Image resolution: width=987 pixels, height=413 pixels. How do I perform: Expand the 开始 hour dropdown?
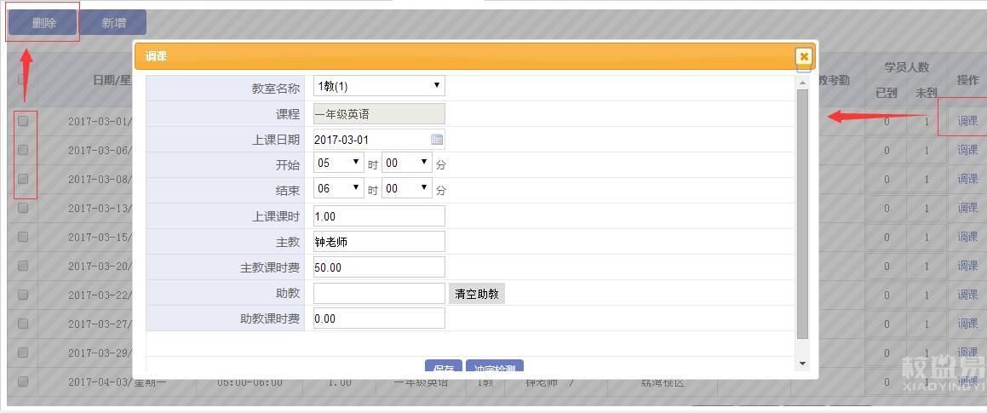tap(339, 163)
